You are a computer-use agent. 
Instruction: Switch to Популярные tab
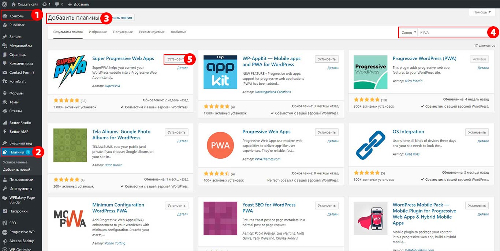pyautogui.click(x=123, y=32)
